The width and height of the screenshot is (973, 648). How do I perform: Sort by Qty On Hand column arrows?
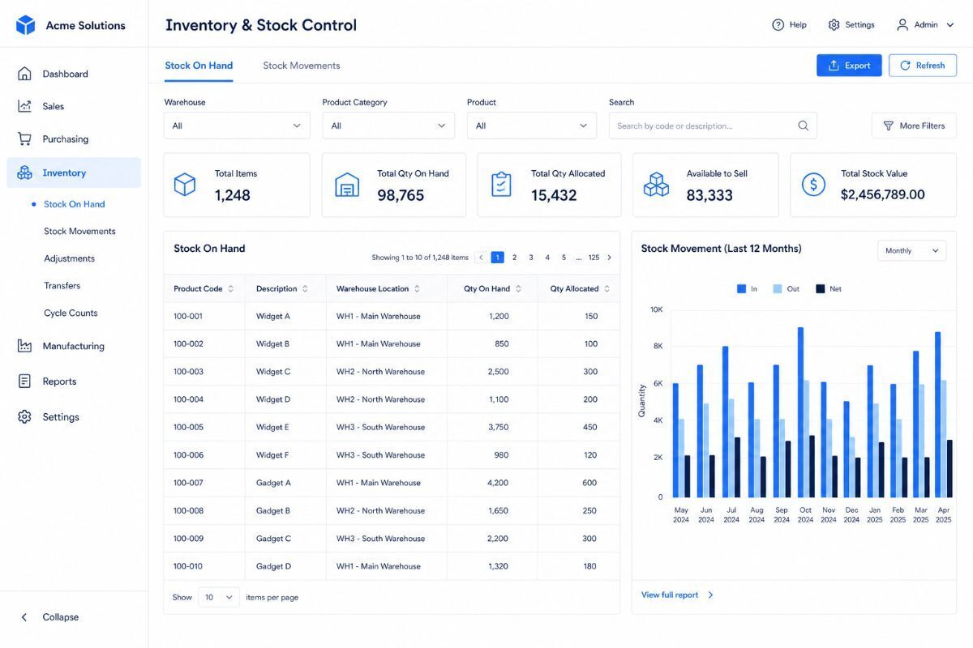518,288
